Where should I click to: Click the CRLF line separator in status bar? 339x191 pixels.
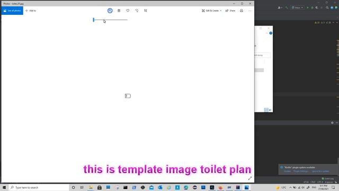(313, 182)
